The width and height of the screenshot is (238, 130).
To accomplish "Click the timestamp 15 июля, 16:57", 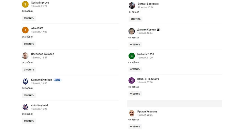I will 39,58.
